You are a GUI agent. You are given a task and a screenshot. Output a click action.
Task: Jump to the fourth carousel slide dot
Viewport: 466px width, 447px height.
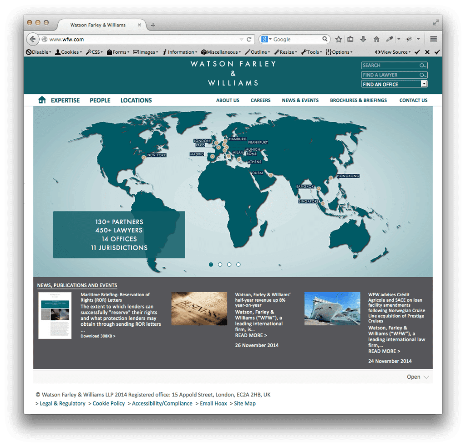[238, 264]
